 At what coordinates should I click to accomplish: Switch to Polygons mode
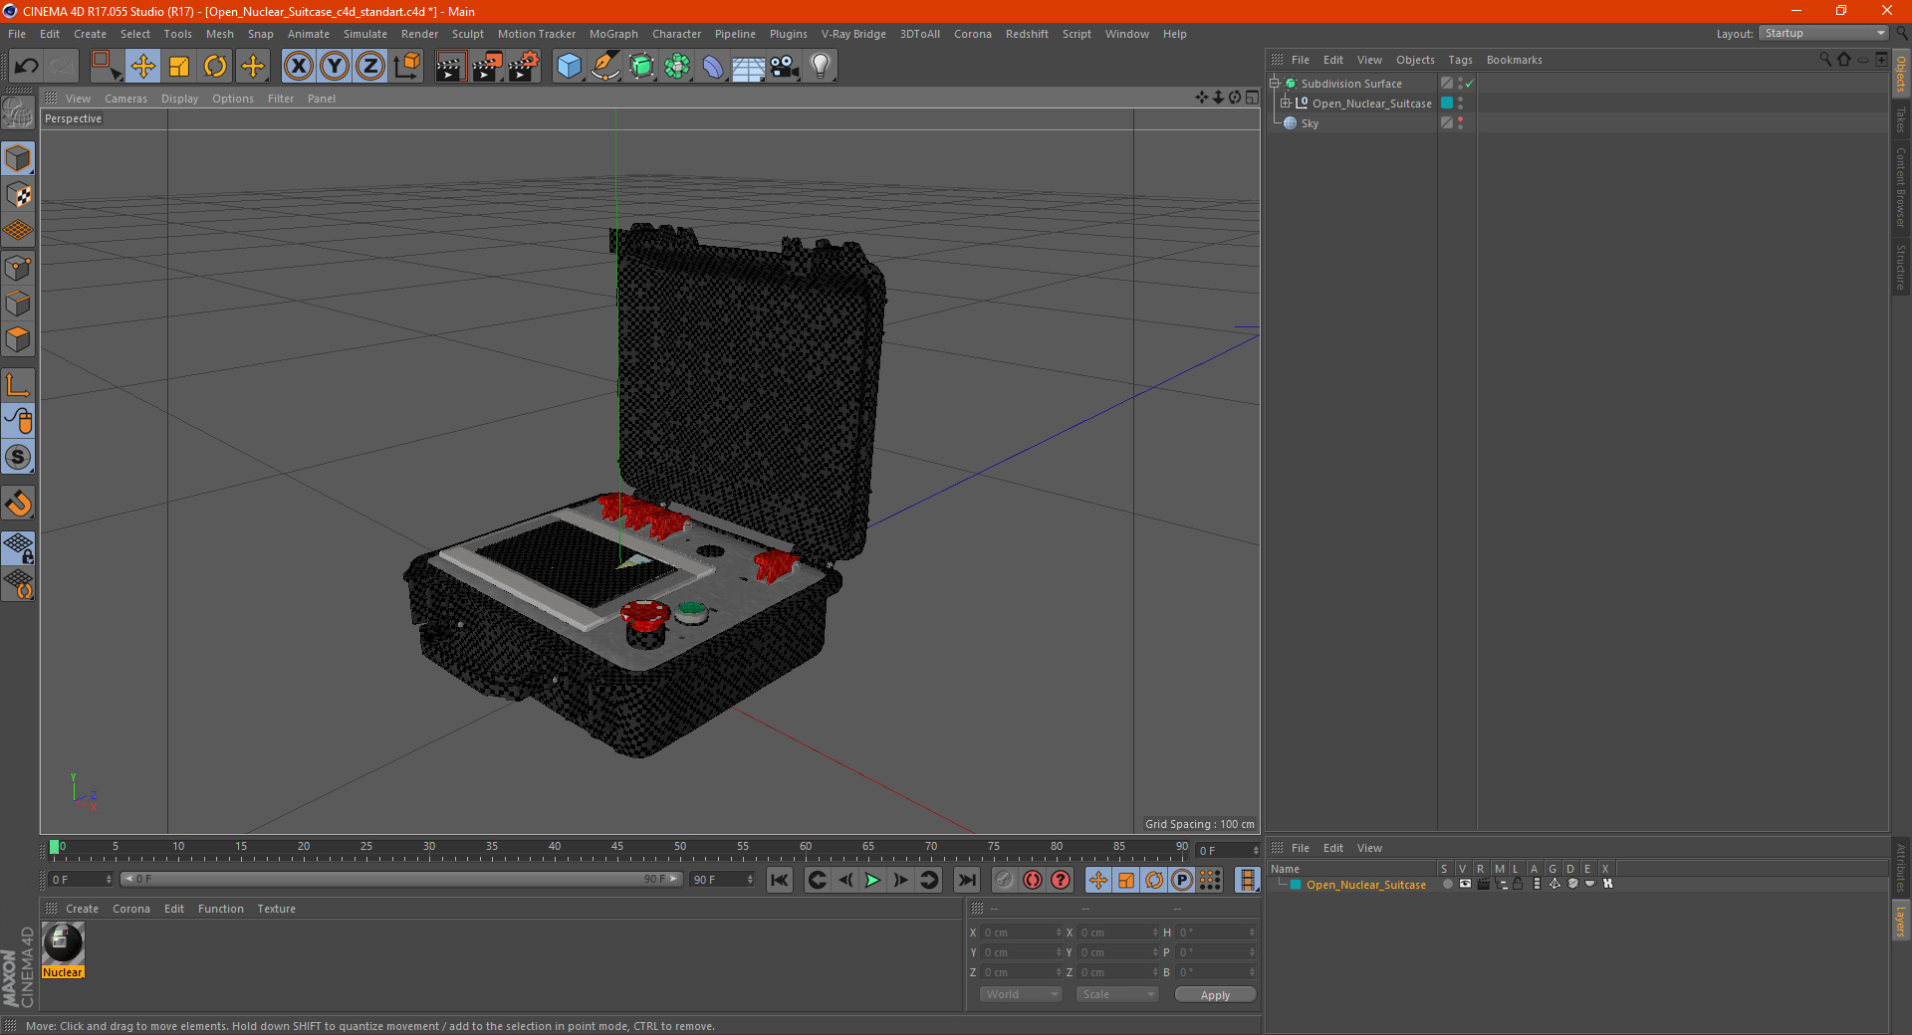(x=18, y=339)
